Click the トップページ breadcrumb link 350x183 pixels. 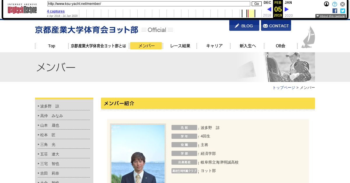[284, 88]
